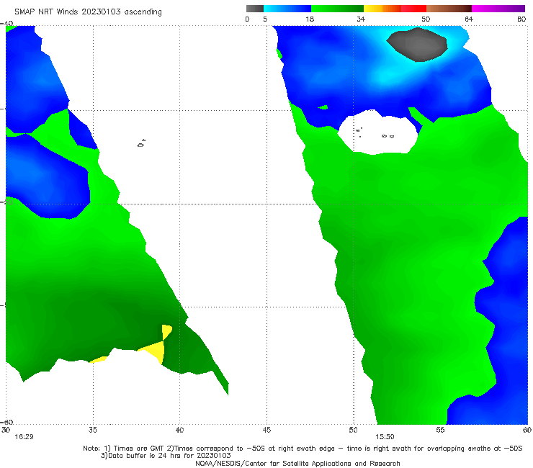Click the latitude axis label '-60'
533x468 pixels.
pyautogui.click(x=6, y=422)
